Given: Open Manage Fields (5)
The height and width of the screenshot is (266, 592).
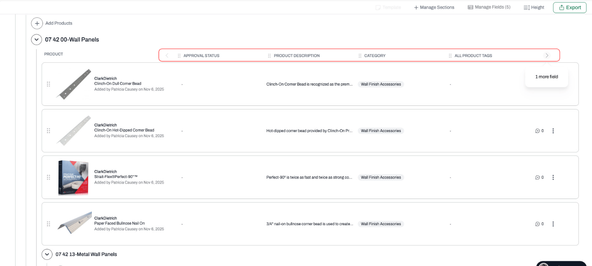Looking at the screenshot, I should (489, 7).
